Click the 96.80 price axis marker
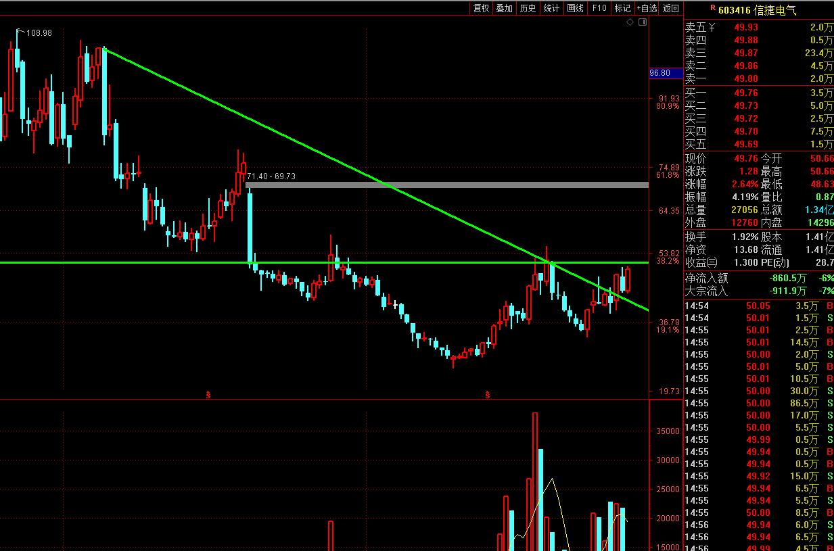The image size is (834, 551). click(x=666, y=73)
